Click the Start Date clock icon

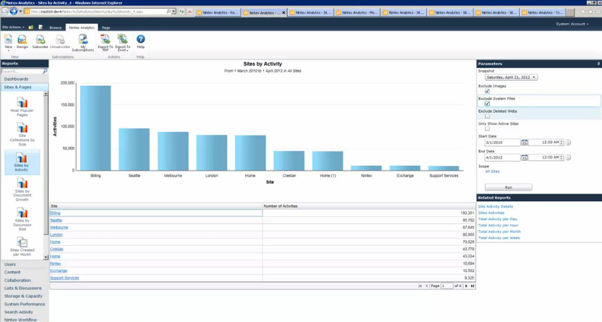tap(568, 142)
